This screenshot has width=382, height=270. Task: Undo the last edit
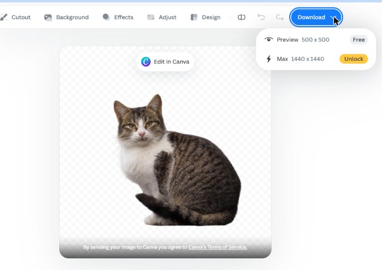click(x=261, y=17)
